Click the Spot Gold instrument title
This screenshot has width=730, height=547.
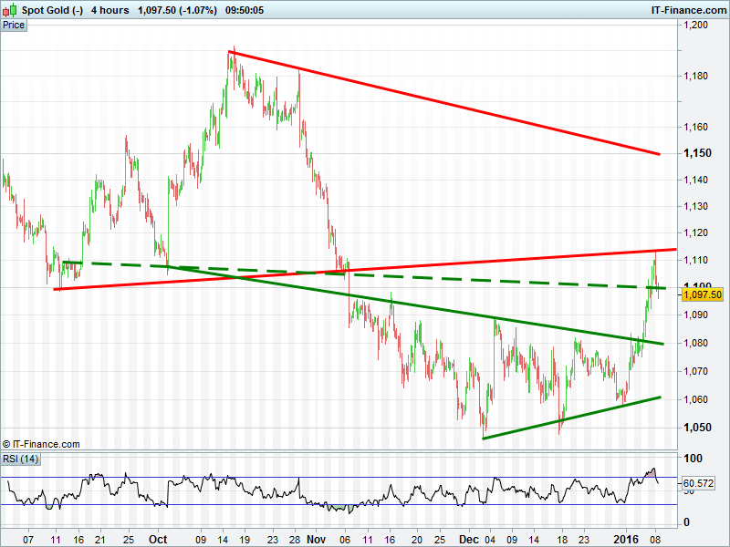click(52, 10)
